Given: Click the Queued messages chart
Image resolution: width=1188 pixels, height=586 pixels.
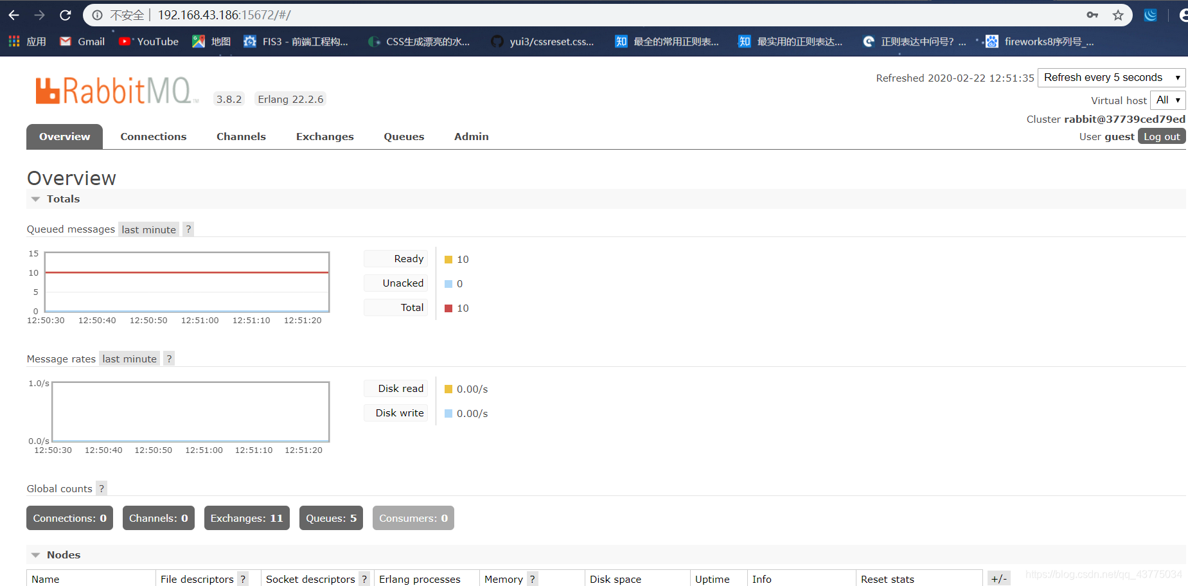Looking at the screenshot, I should click(187, 282).
